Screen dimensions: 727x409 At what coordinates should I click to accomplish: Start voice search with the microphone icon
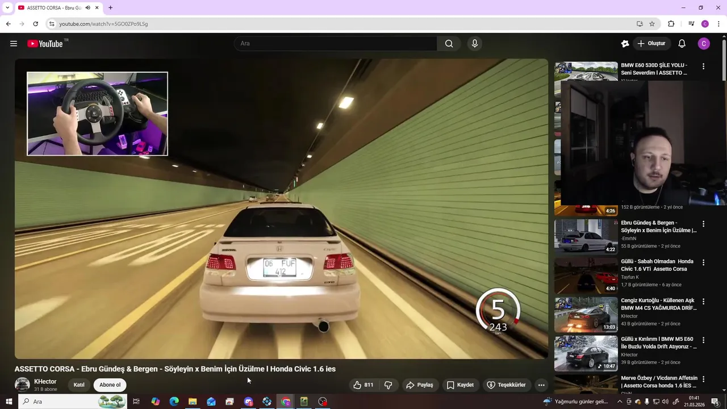475,44
